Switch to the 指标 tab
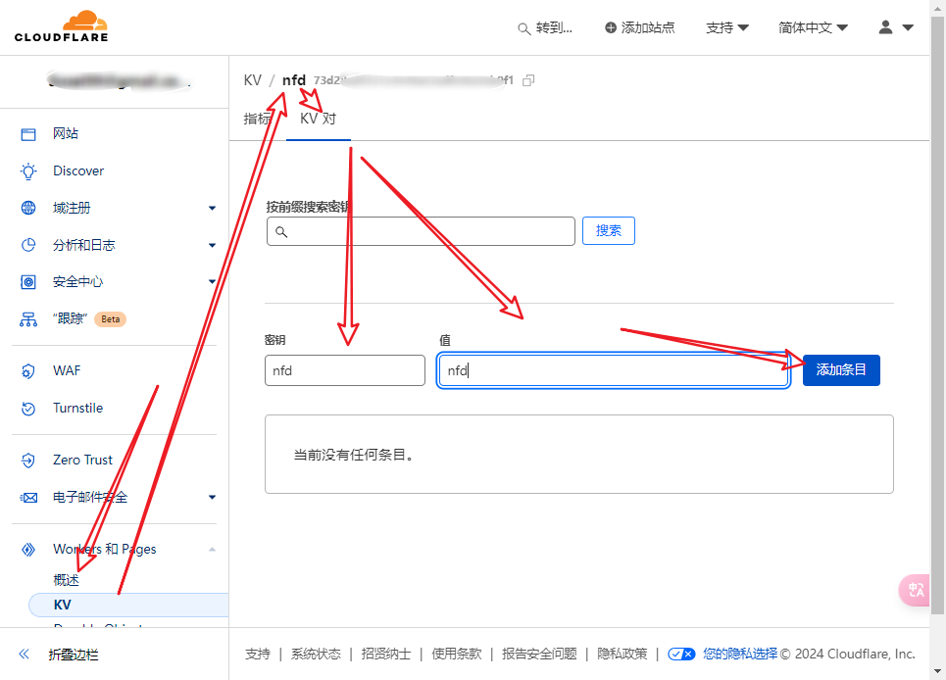This screenshot has height=680, width=946. click(257, 119)
